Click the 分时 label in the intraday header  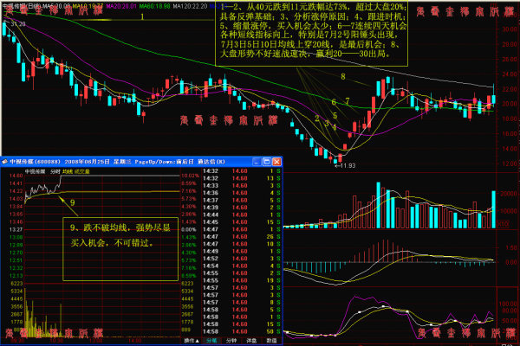point(55,171)
